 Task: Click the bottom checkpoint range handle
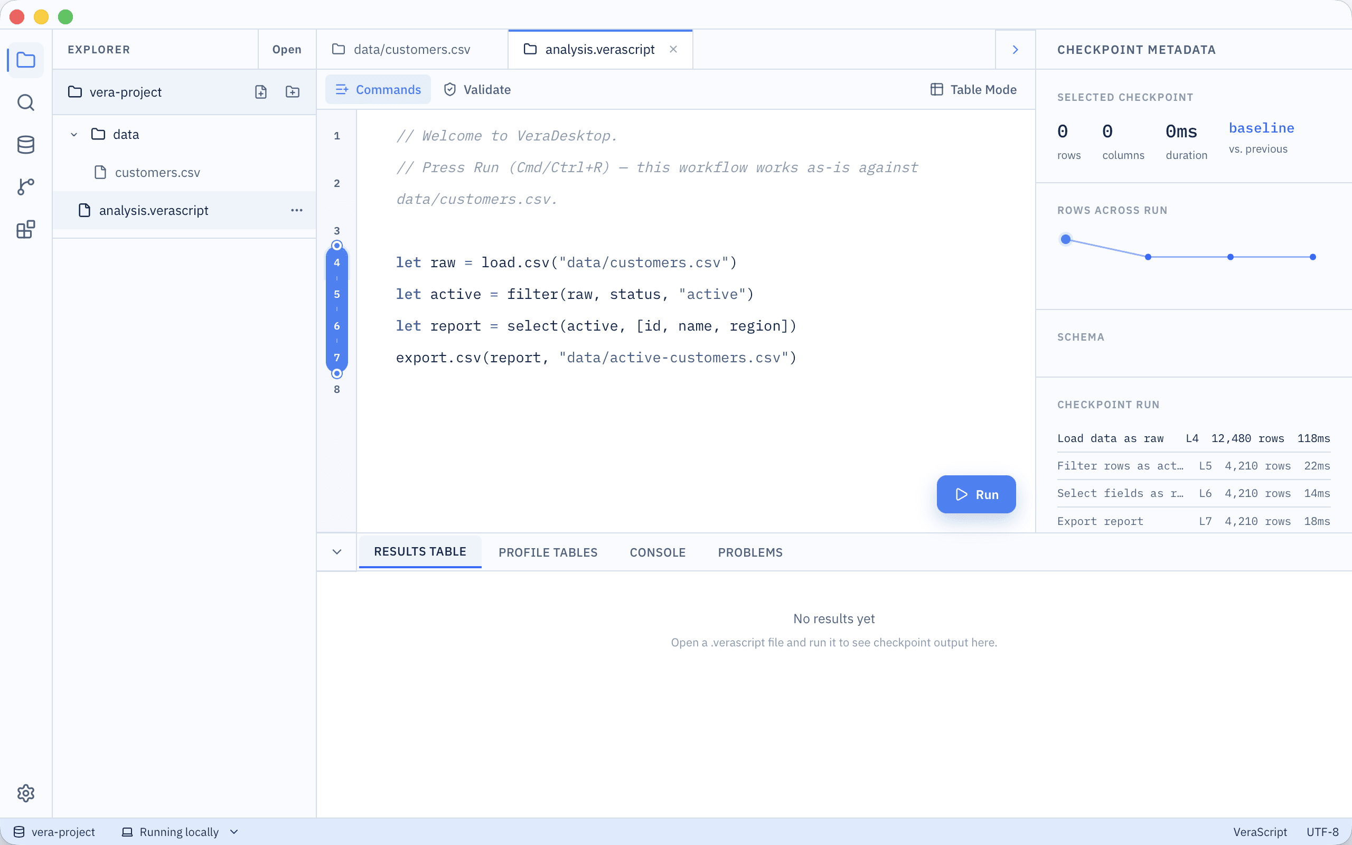(336, 373)
